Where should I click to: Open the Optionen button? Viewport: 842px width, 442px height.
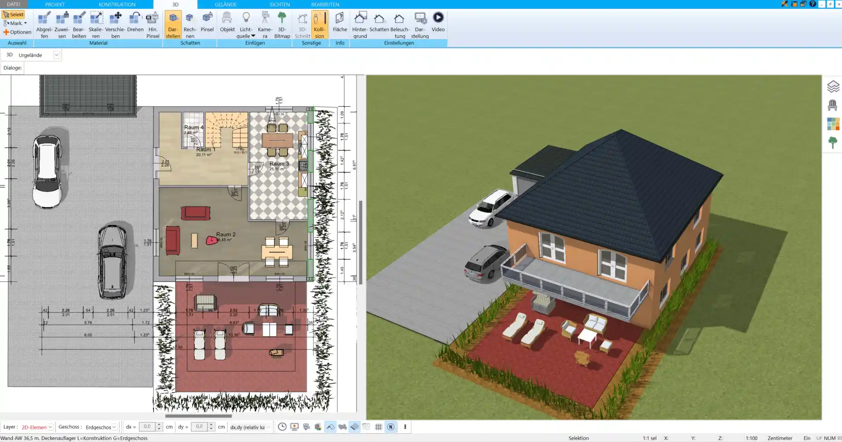[x=17, y=32]
